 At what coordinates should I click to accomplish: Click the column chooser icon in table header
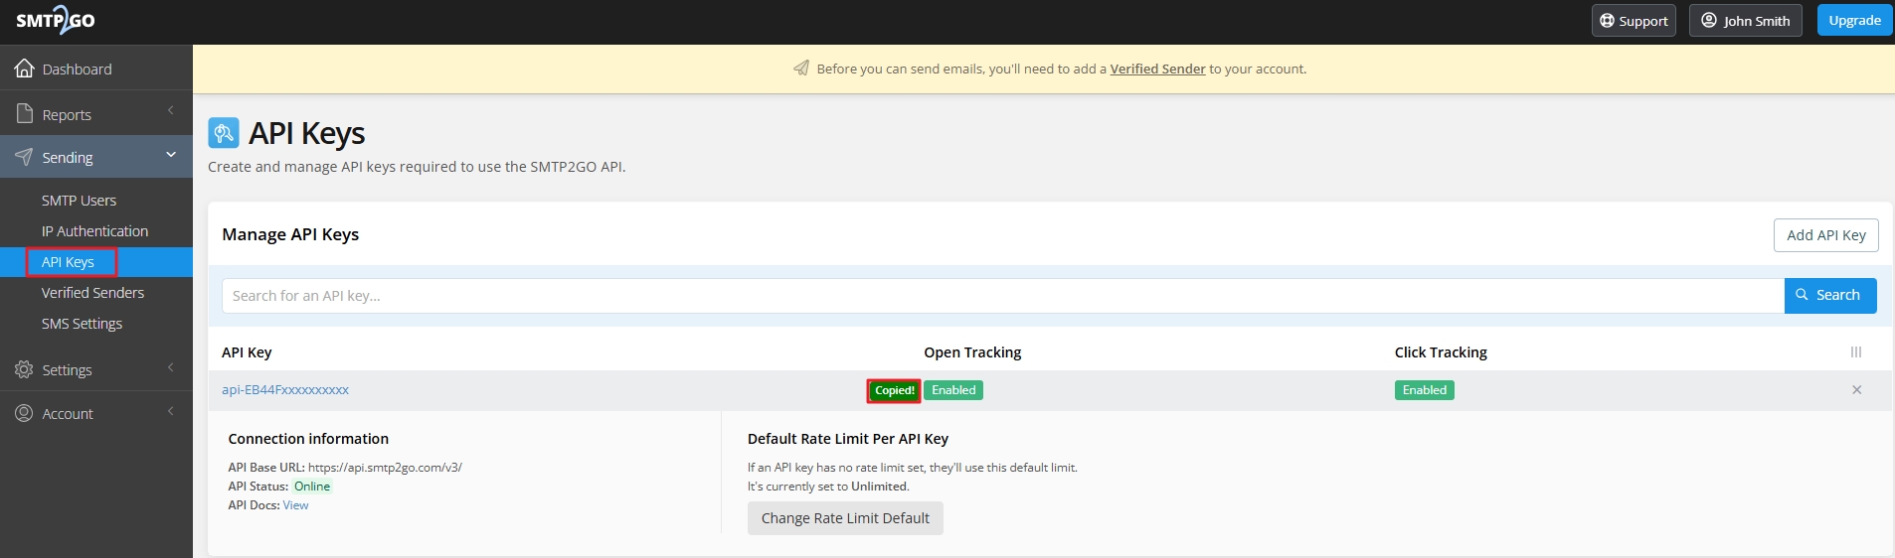tap(1855, 352)
